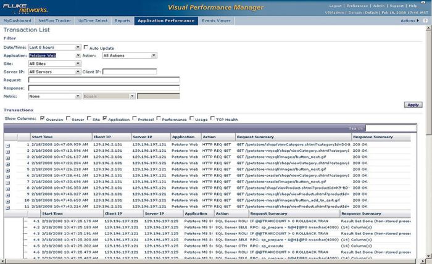
Task: Click the Apply filter button
Action: point(413,105)
